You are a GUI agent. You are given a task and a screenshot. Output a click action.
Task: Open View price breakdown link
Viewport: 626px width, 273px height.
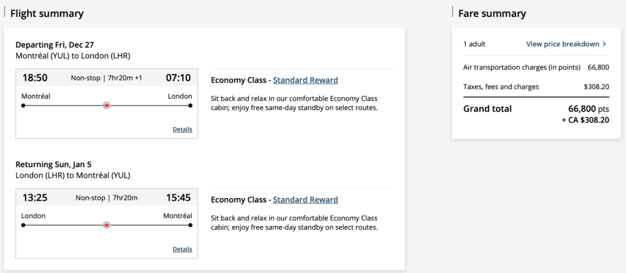pos(562,44)
